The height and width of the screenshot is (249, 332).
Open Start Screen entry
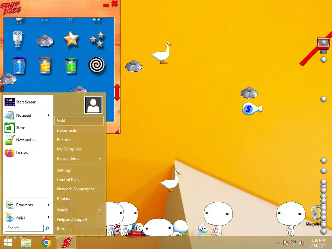point(28,102)
